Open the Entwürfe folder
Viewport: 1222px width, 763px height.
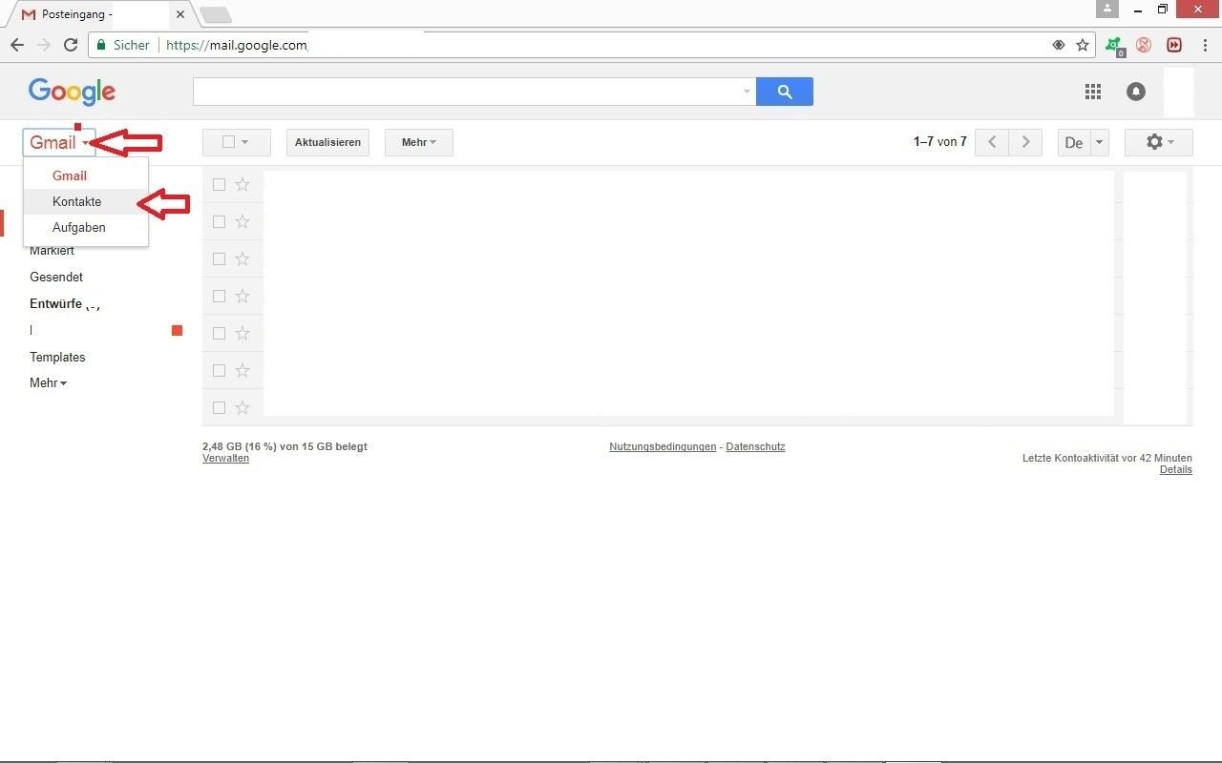click(55, 303)
